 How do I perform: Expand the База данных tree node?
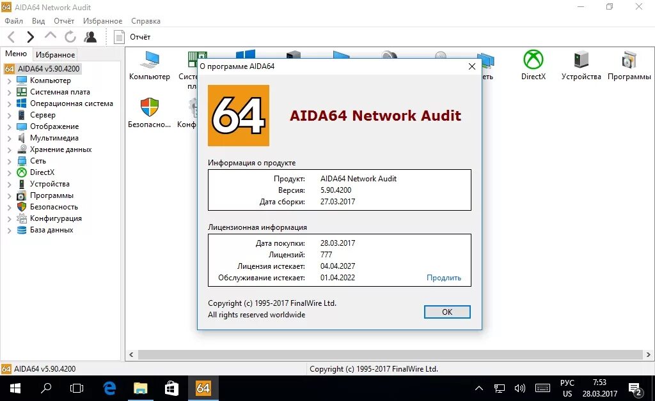pos(9,231)
